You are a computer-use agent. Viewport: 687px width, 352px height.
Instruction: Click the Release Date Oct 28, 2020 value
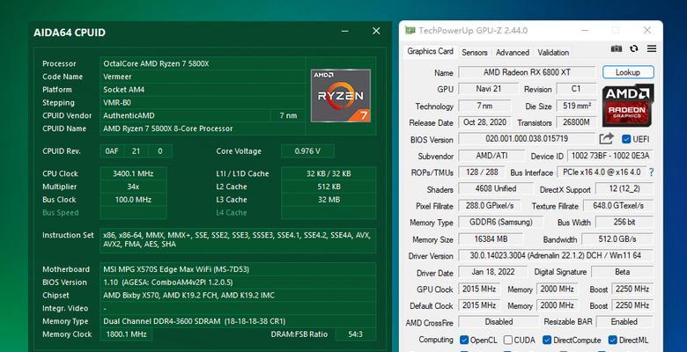tap(484, 122)
